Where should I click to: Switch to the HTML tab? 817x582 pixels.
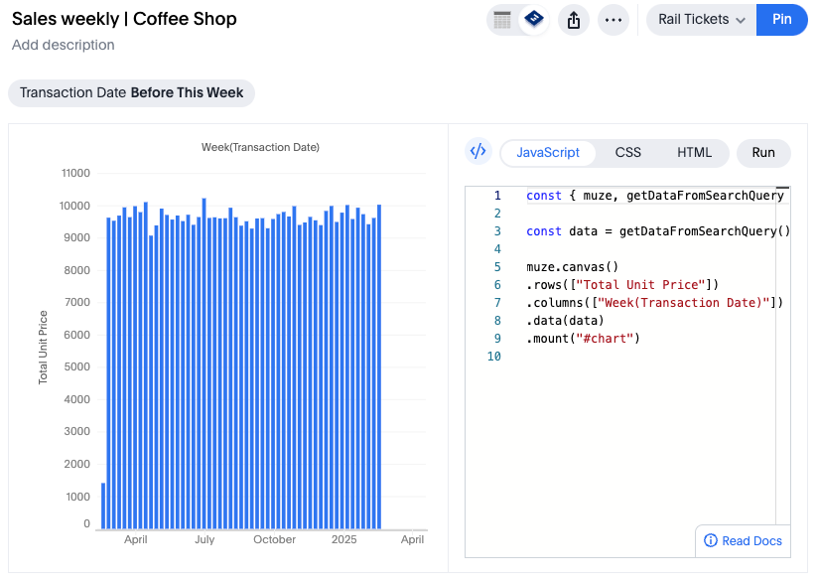(x=694, y=152)
